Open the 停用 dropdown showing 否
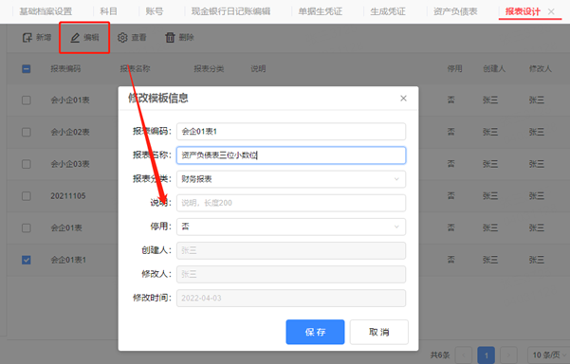 pyautogui.click(x=291, y=227)
